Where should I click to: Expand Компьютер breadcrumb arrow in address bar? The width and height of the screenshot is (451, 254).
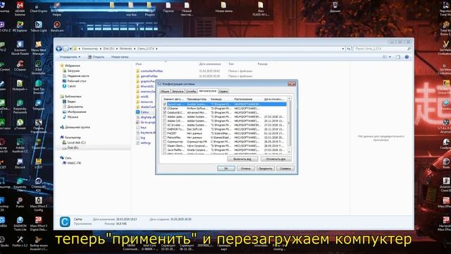tap(100, 49)
